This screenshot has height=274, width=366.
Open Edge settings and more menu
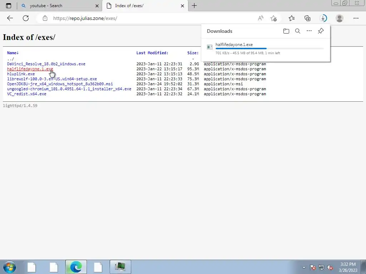click(x=356, y=18)
